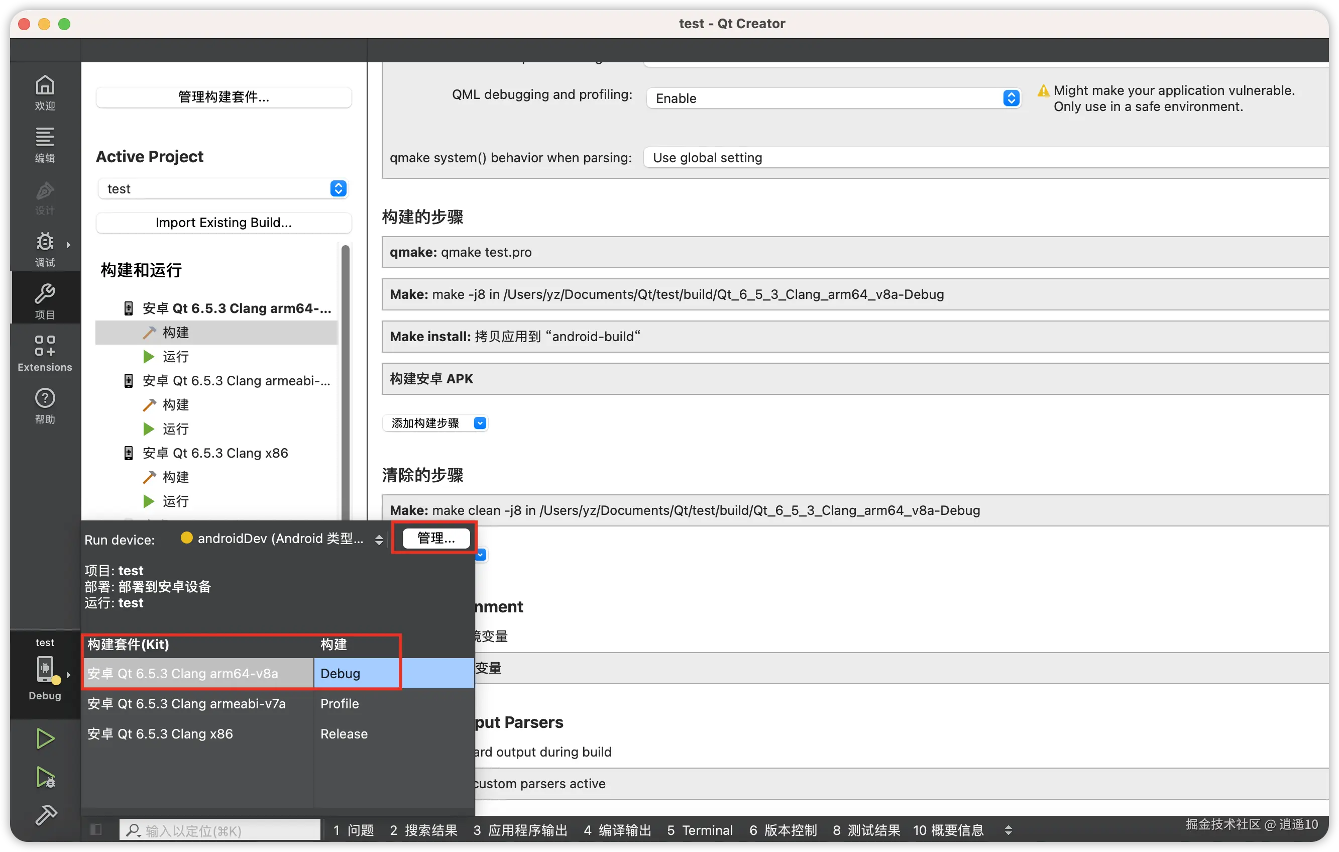Click Start Debugging run-with-bug icon
Image resolution: width=1339 pixels, height=852 pixels.
pos(45,777)
